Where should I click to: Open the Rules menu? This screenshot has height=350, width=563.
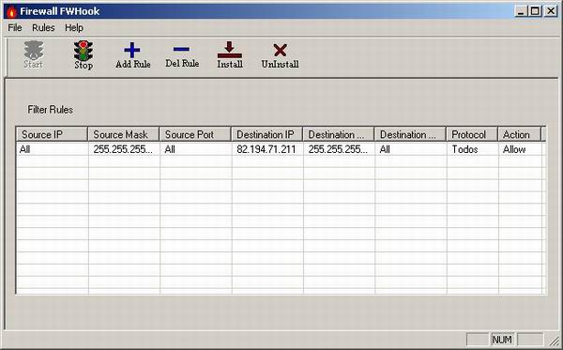click(x=43, y=27)
